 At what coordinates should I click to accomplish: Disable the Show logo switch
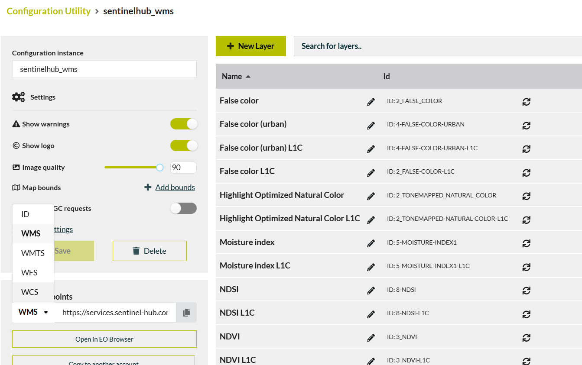click(184, 145)
